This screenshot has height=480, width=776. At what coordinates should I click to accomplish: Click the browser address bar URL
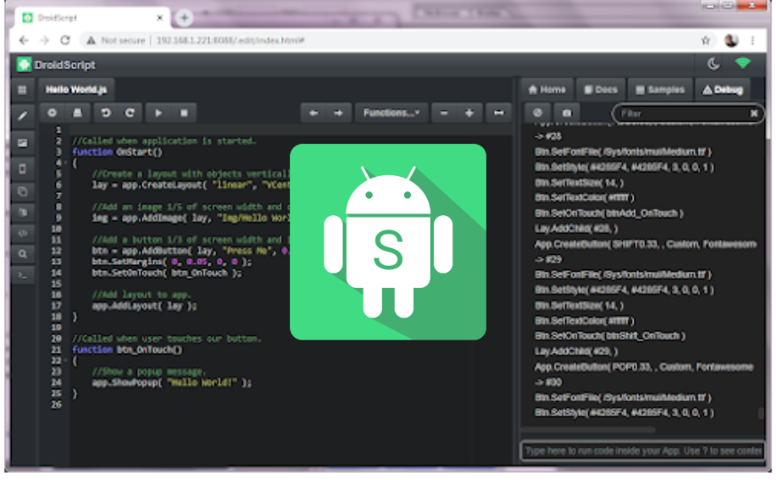[230, 40]
